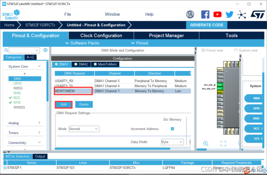The height and width of the screenshot is (175, 267).
Task: Switch to Pinout view
Action: pyautogui.click(x=212, y=50)
